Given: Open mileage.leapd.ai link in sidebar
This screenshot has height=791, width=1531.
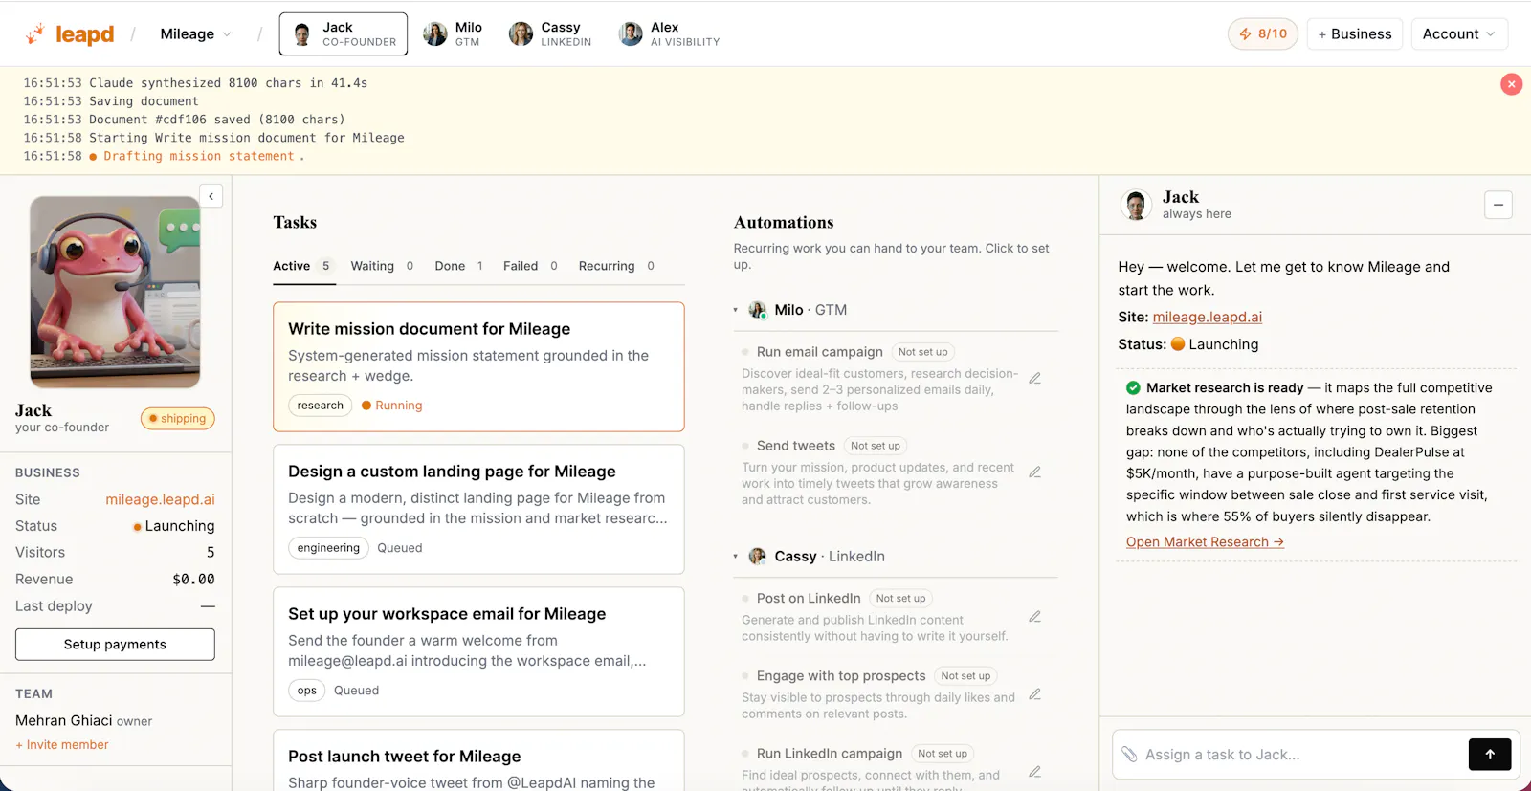Looking at the screenshot, I should [160, 499].
